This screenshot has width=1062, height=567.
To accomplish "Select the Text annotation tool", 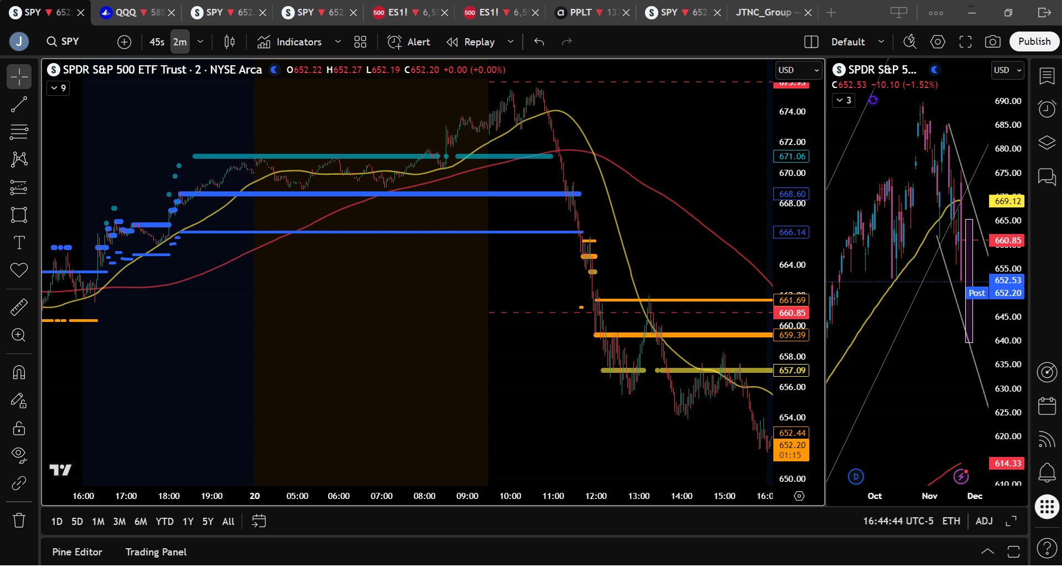I will [x=19, y=242].
